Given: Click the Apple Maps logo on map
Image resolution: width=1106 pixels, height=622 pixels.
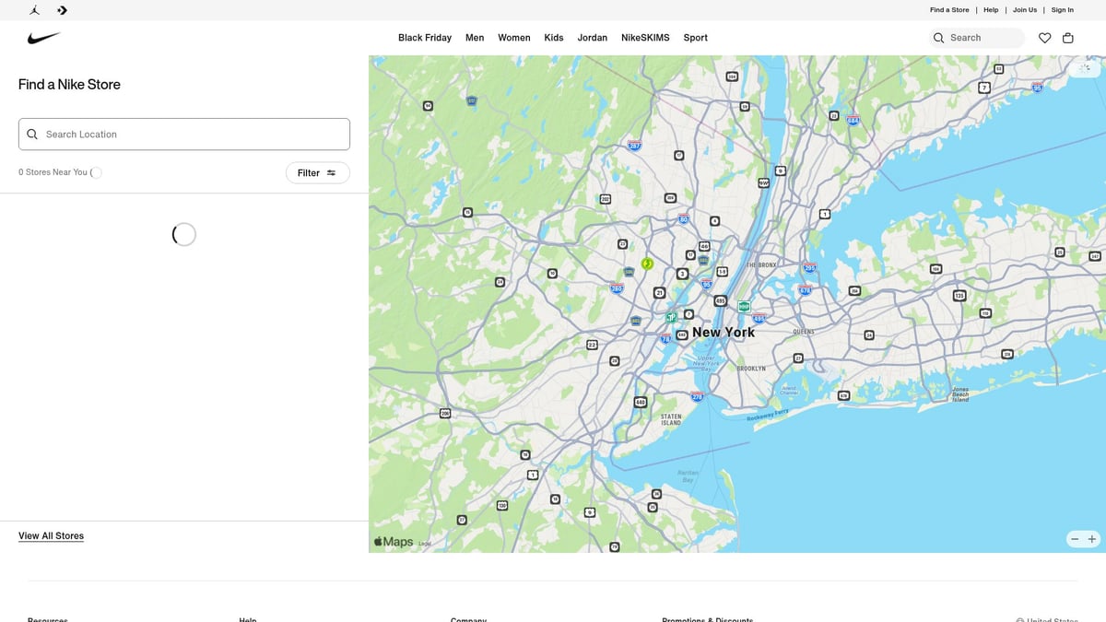Looking at the screenshot, I should [394, 542].
